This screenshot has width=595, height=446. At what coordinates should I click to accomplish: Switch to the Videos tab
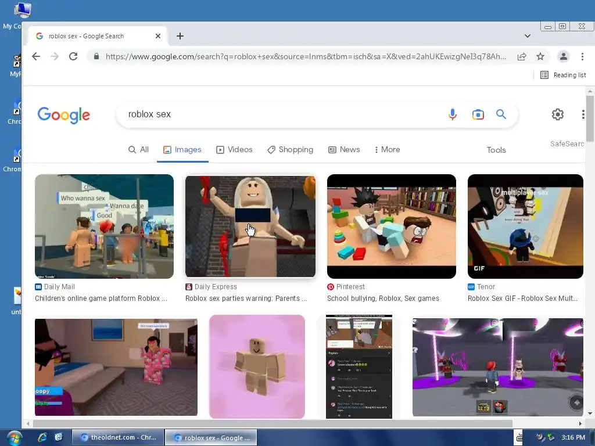234,149
